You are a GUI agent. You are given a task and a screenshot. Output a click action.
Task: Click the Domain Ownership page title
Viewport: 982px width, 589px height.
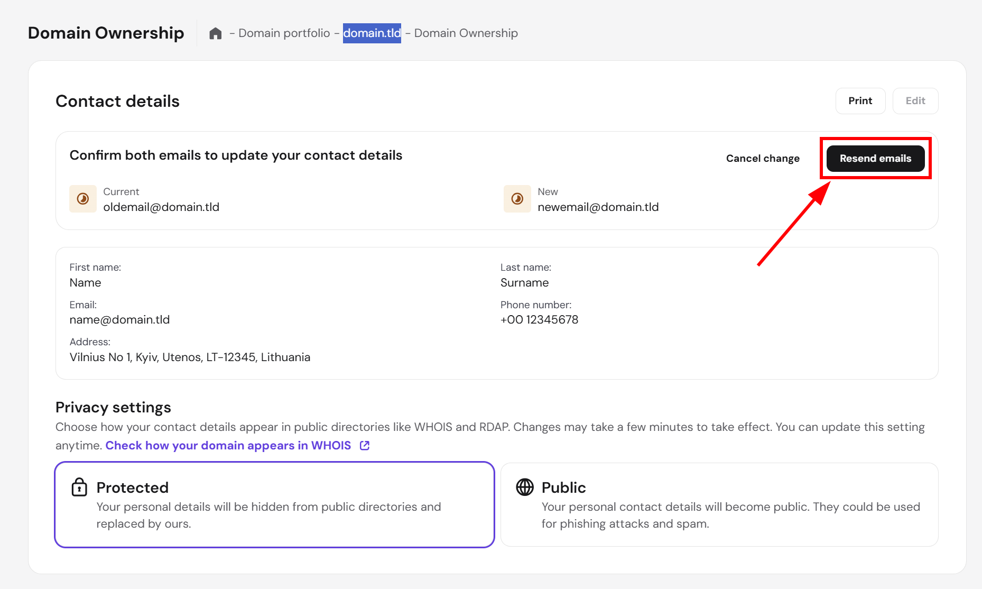[x=106, y=33]
